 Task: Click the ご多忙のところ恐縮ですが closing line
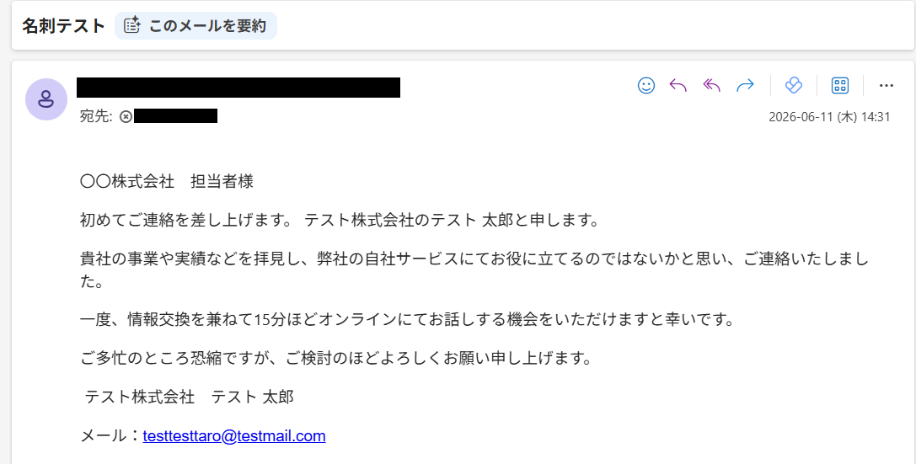[x=336, y=358]
